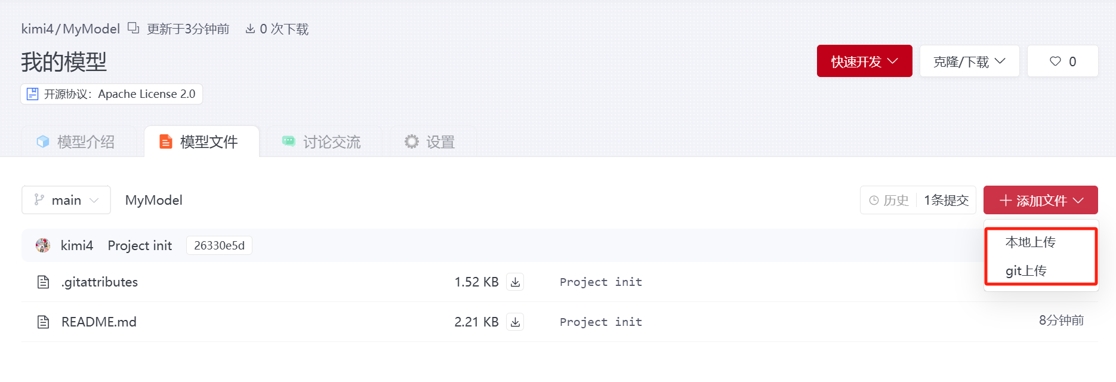Open the README.md file

pos(99,322)
